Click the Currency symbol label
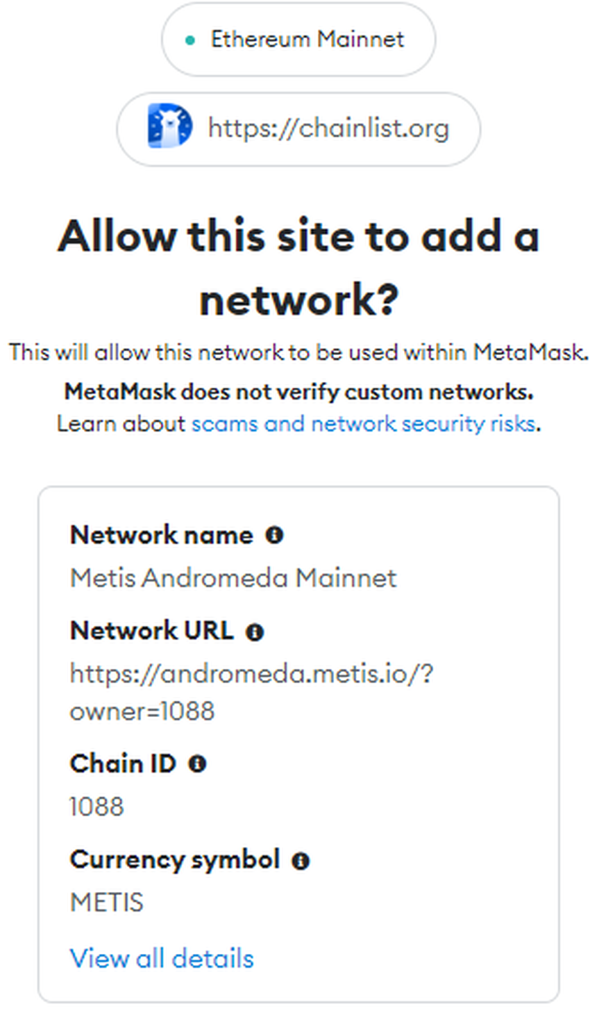Image resolution: width=590 pixels, height=1022 pixels. point(174,860)
